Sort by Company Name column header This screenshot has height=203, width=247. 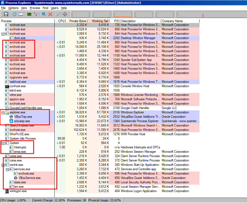(x=180, y=21)
